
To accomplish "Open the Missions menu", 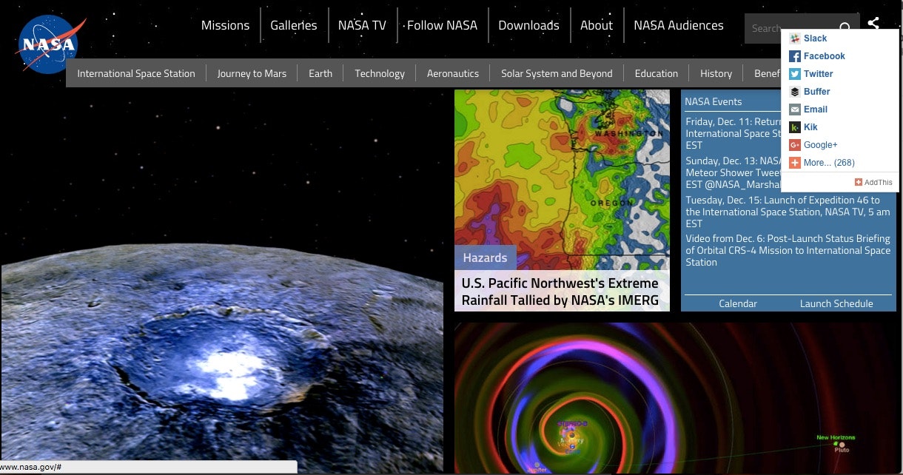I will point(225,25).
